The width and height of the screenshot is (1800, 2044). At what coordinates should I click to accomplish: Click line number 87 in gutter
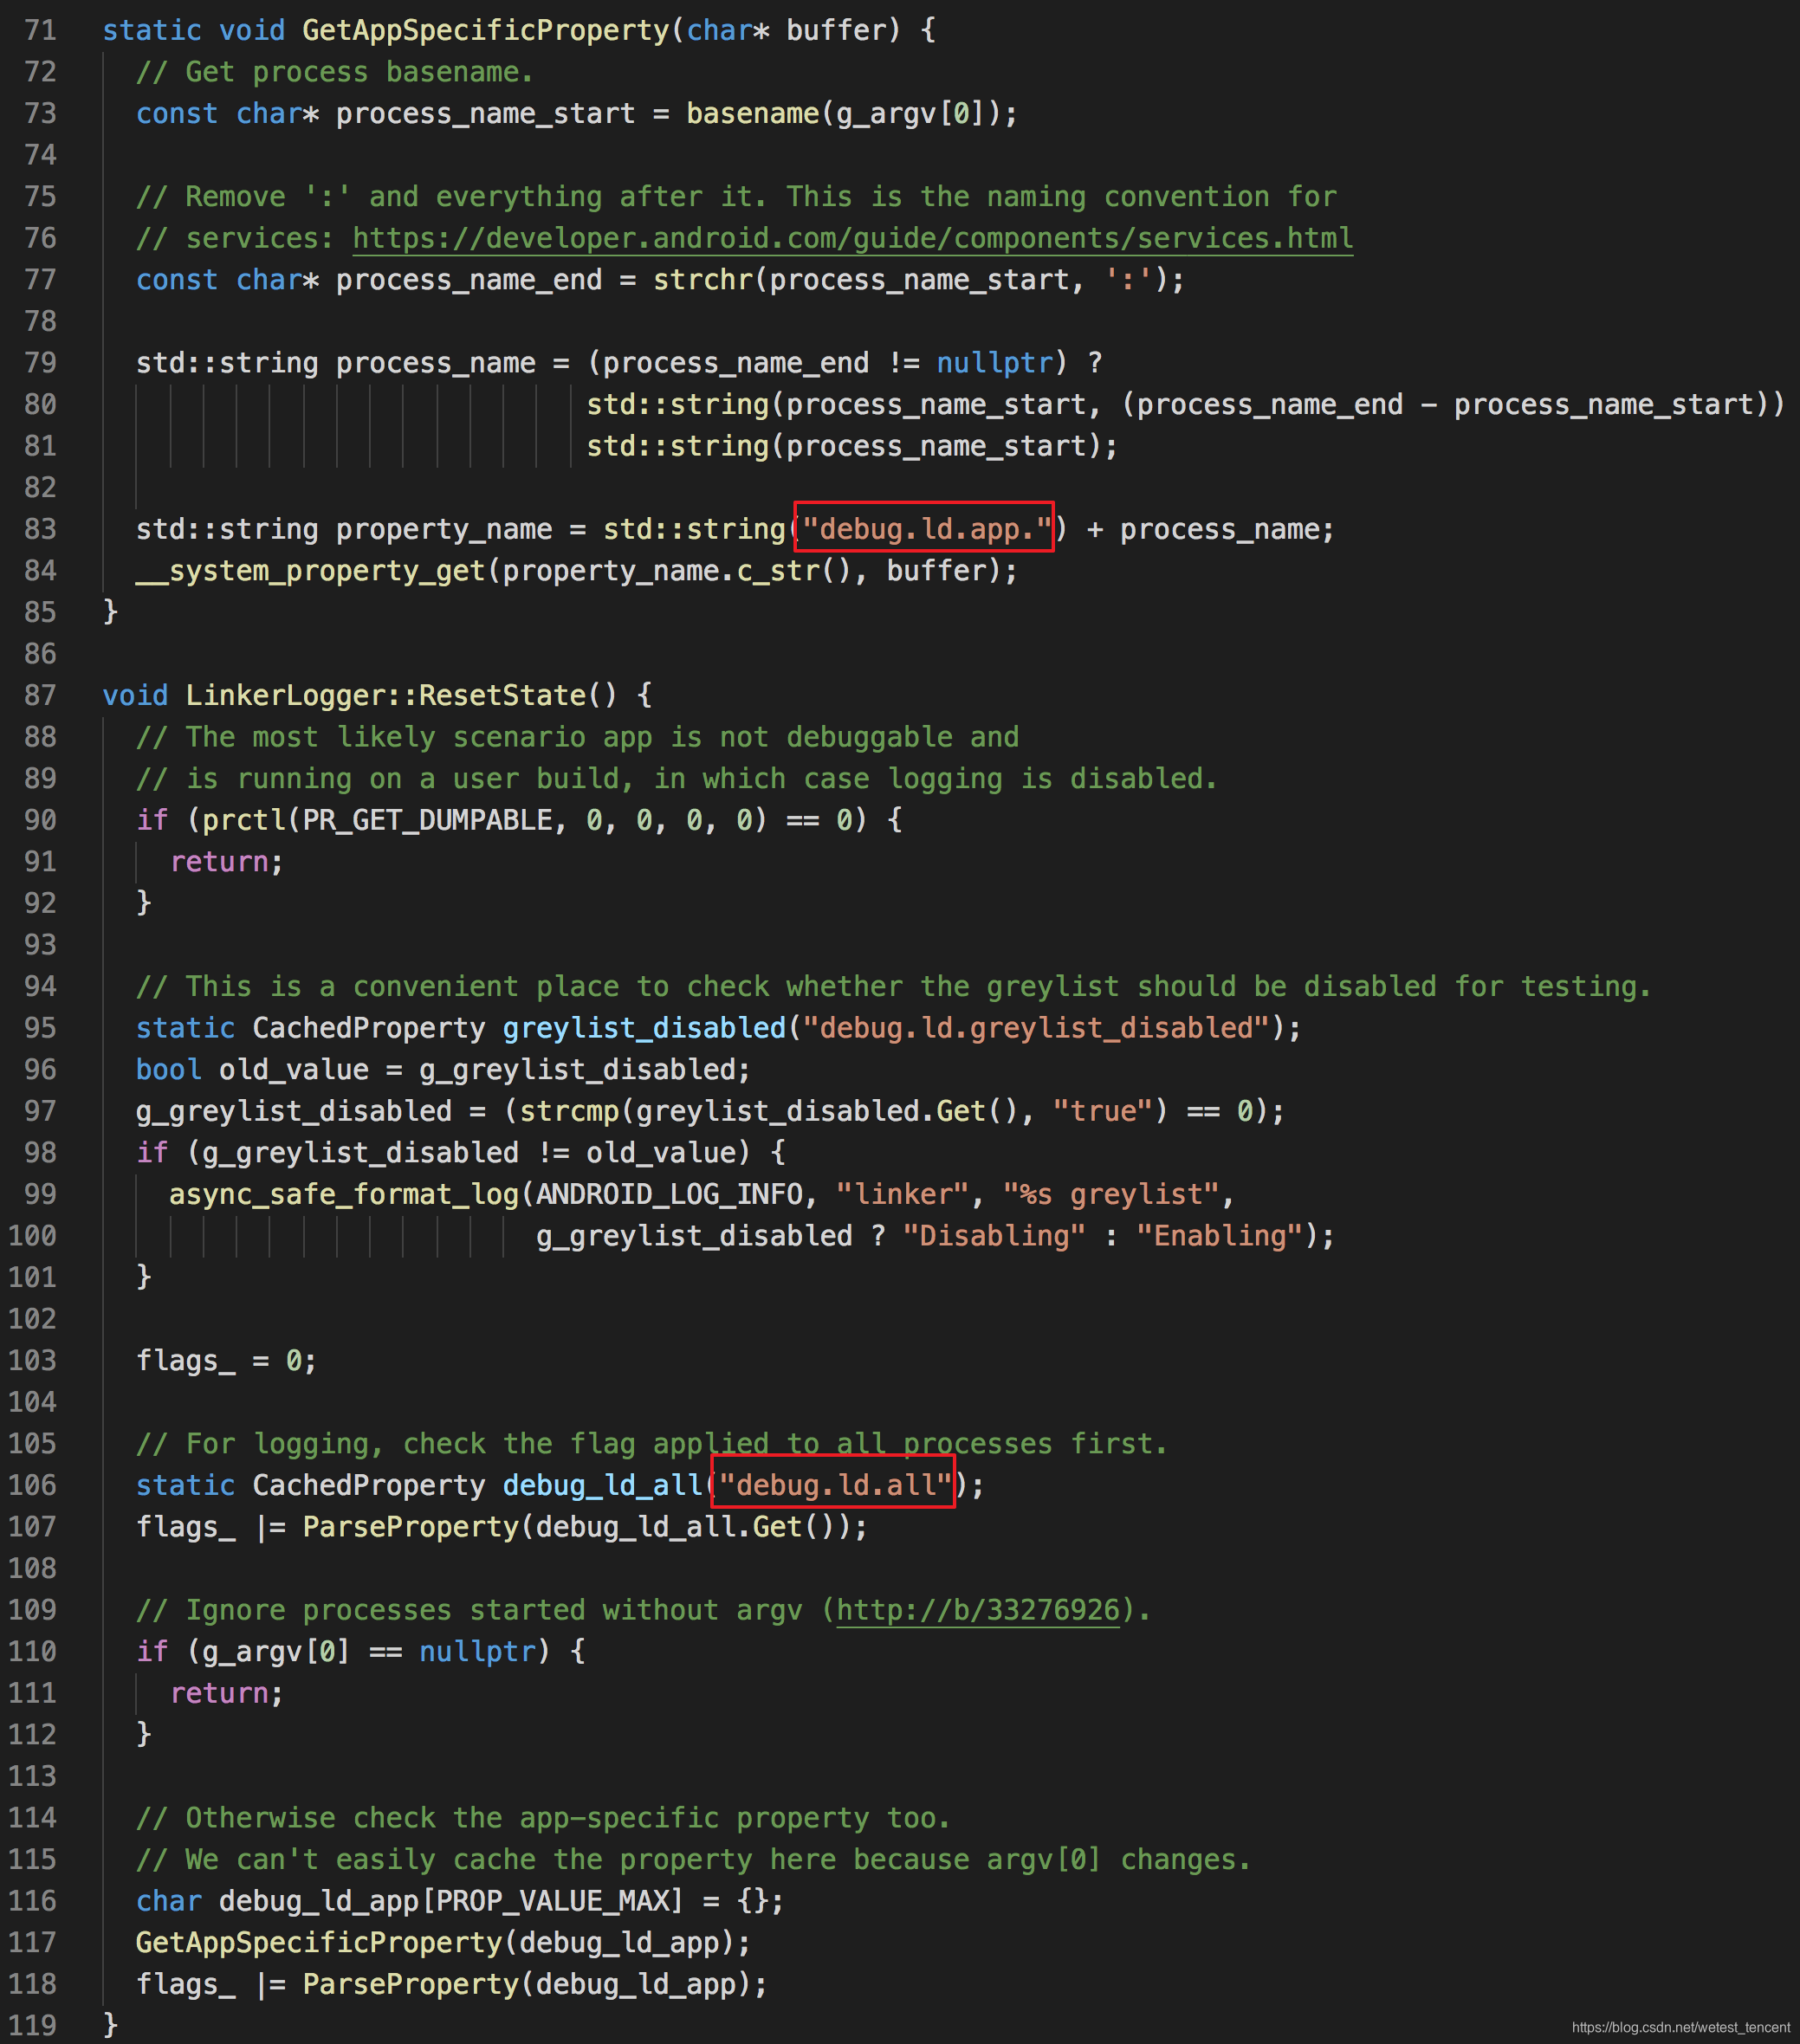40,695
